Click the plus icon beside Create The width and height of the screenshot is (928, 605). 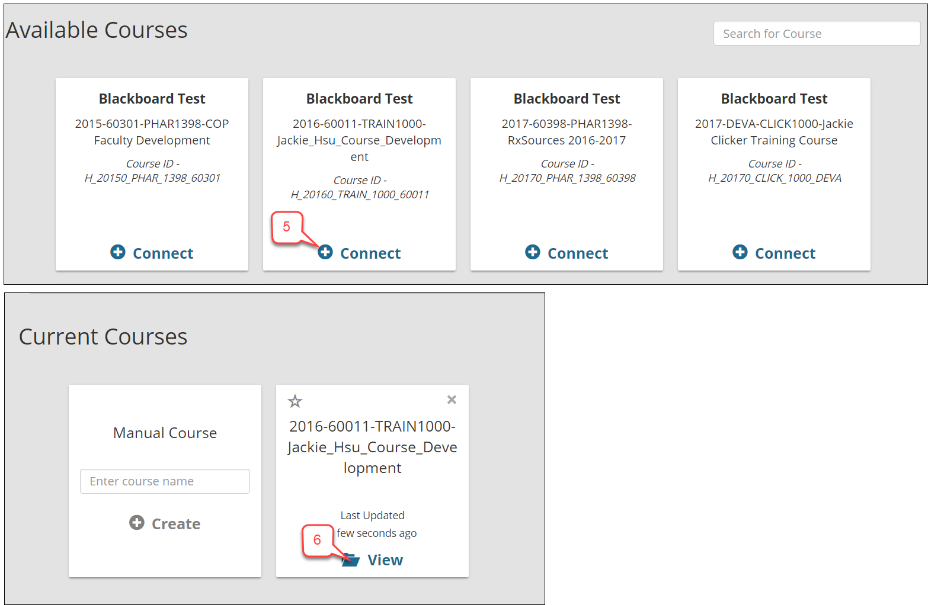pos(137,523)
